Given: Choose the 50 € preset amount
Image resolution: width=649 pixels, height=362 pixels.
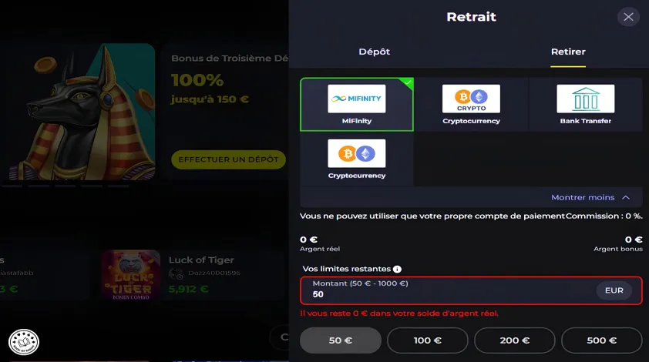Looking at the screenshot, I should click(340, 340).
